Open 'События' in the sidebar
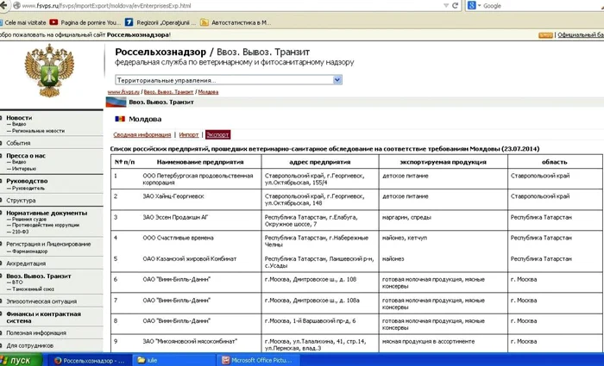This screenshot has width=604, height=366. [18, 143]
